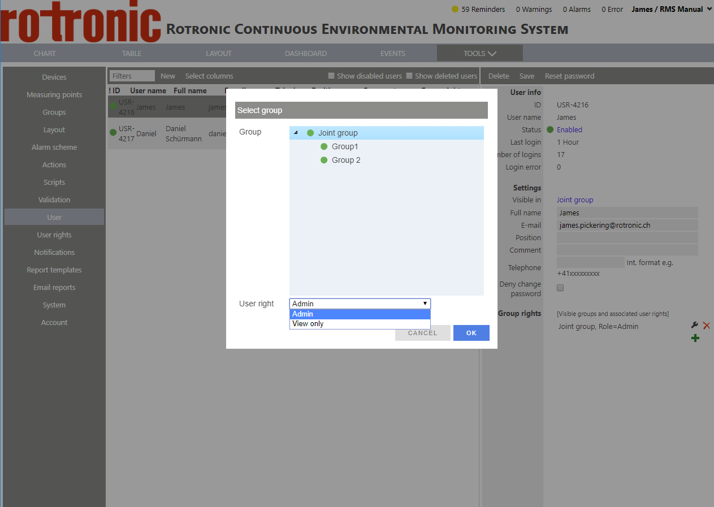Click the Position field
Screen dimensions: 714x507
click(x=628, y=237)
